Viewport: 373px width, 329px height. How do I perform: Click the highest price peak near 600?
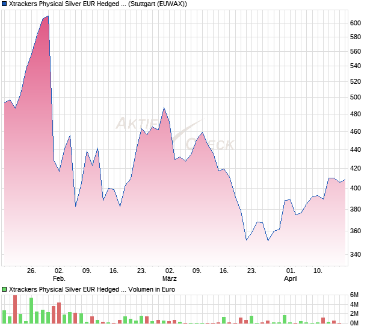tap(48, 16)
